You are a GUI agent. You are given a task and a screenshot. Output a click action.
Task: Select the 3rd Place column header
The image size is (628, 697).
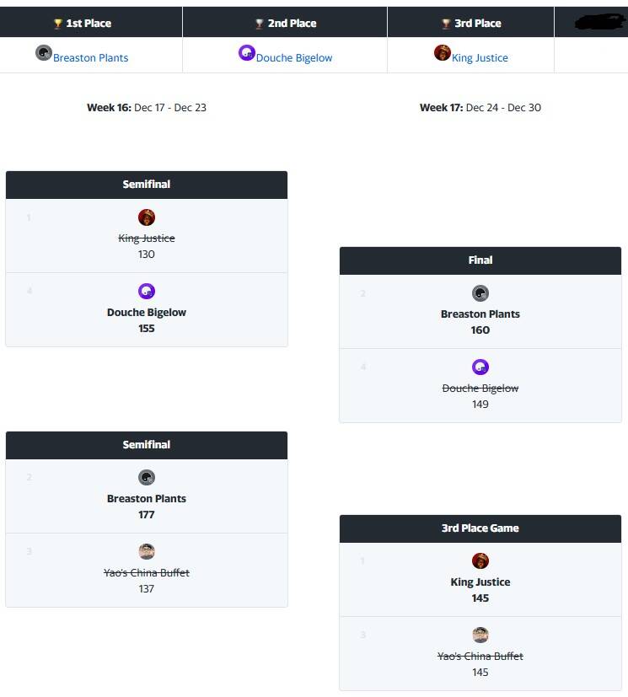(470, 22)
